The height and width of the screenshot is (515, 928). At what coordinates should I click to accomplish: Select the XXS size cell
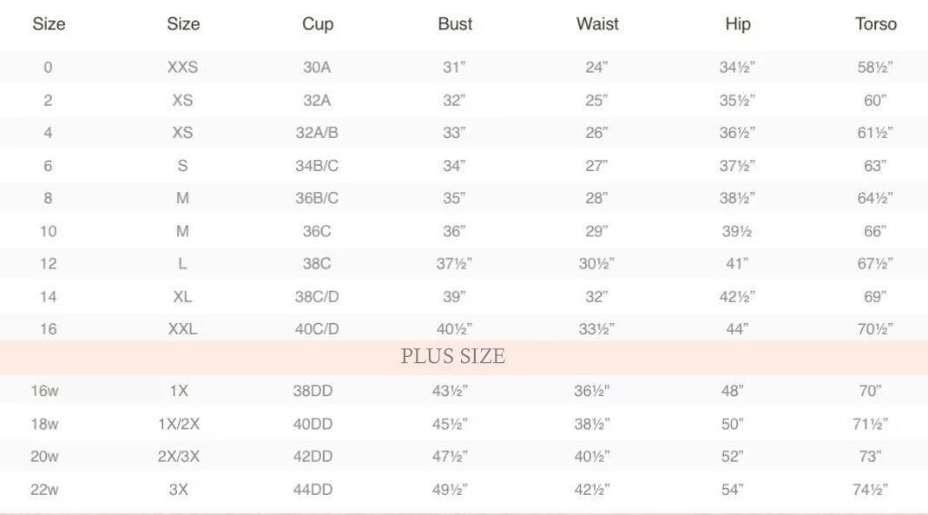pos(182,68)
